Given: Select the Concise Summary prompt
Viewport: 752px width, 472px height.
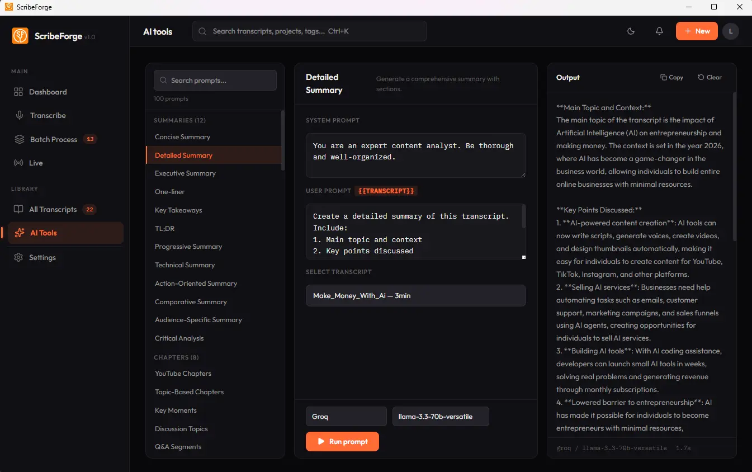Looking at the screenshot, I should pyautogui.click(x=182, y=136).
